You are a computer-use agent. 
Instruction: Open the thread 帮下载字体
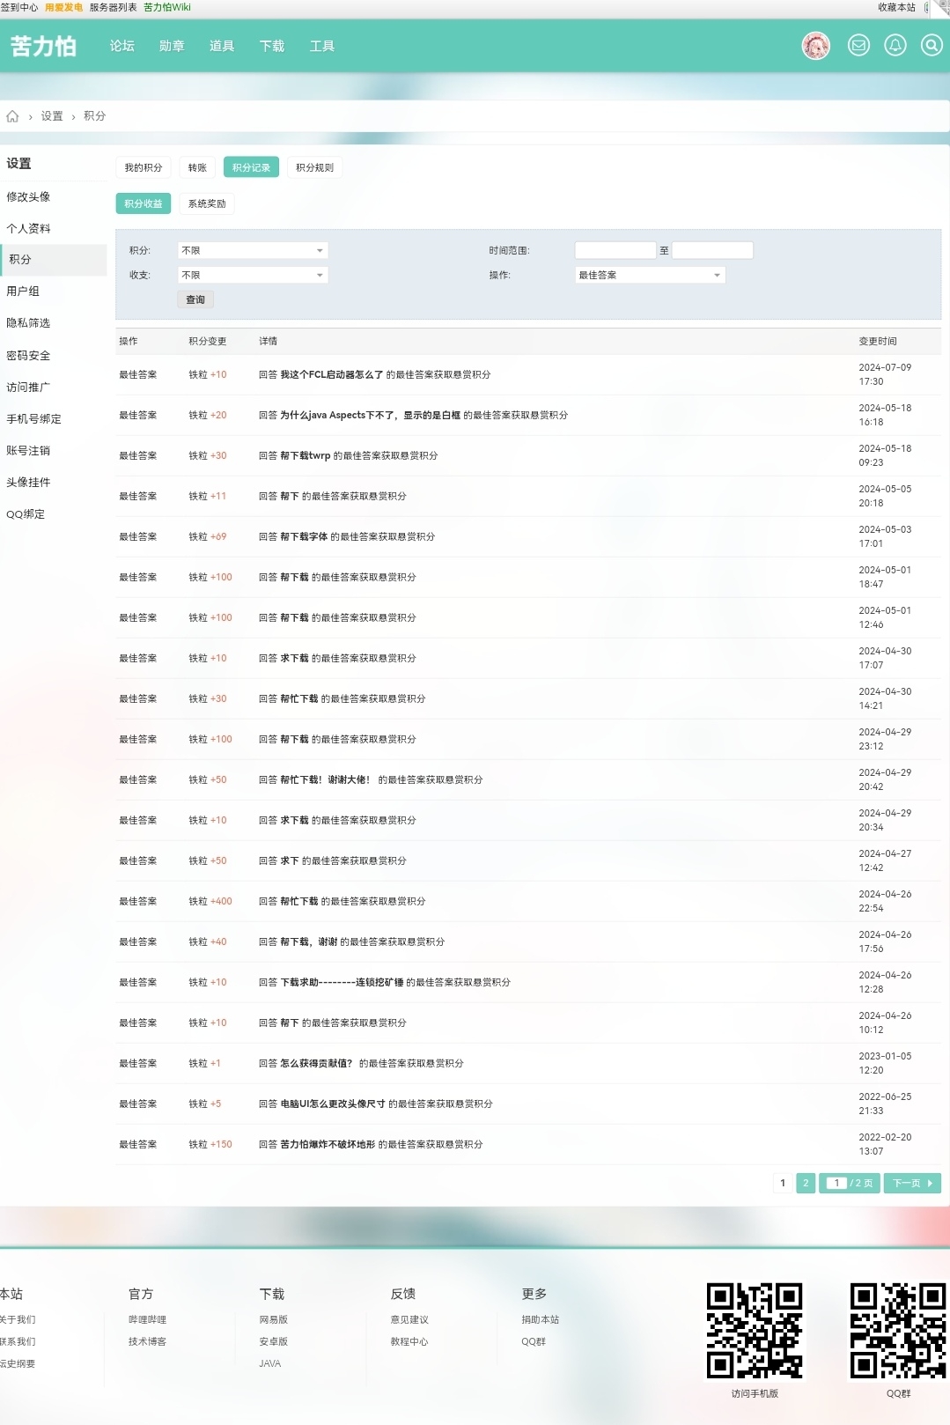click(304, 537)
